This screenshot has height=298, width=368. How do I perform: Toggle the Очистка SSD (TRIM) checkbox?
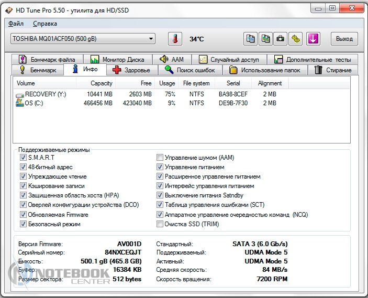160,224
